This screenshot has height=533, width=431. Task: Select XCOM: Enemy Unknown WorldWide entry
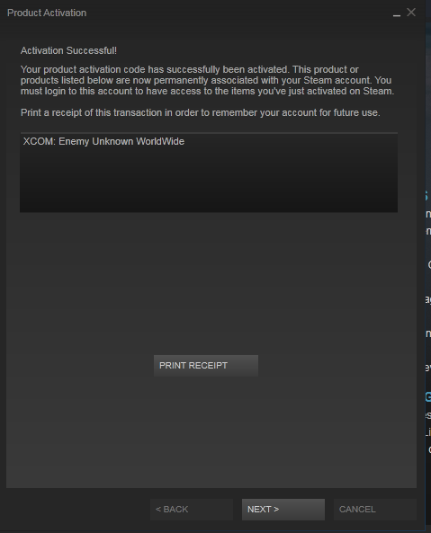click(x=103, y=141)
